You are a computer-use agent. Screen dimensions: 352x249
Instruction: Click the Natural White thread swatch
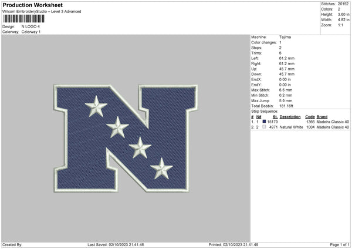coord(264,127)
